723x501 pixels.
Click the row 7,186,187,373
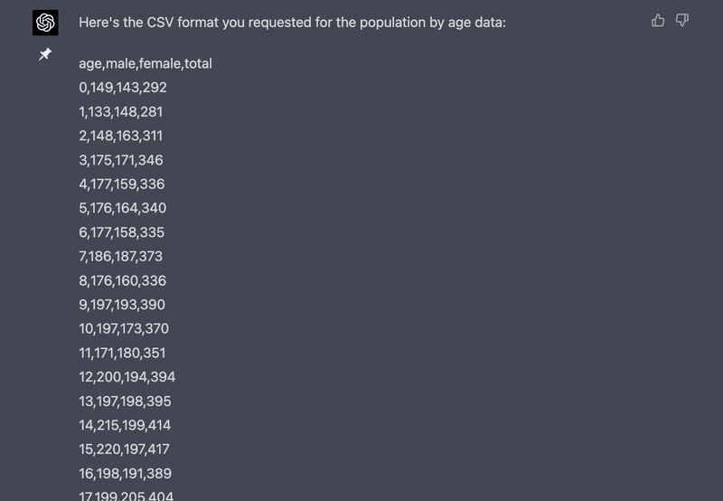(x=121, y=257)
